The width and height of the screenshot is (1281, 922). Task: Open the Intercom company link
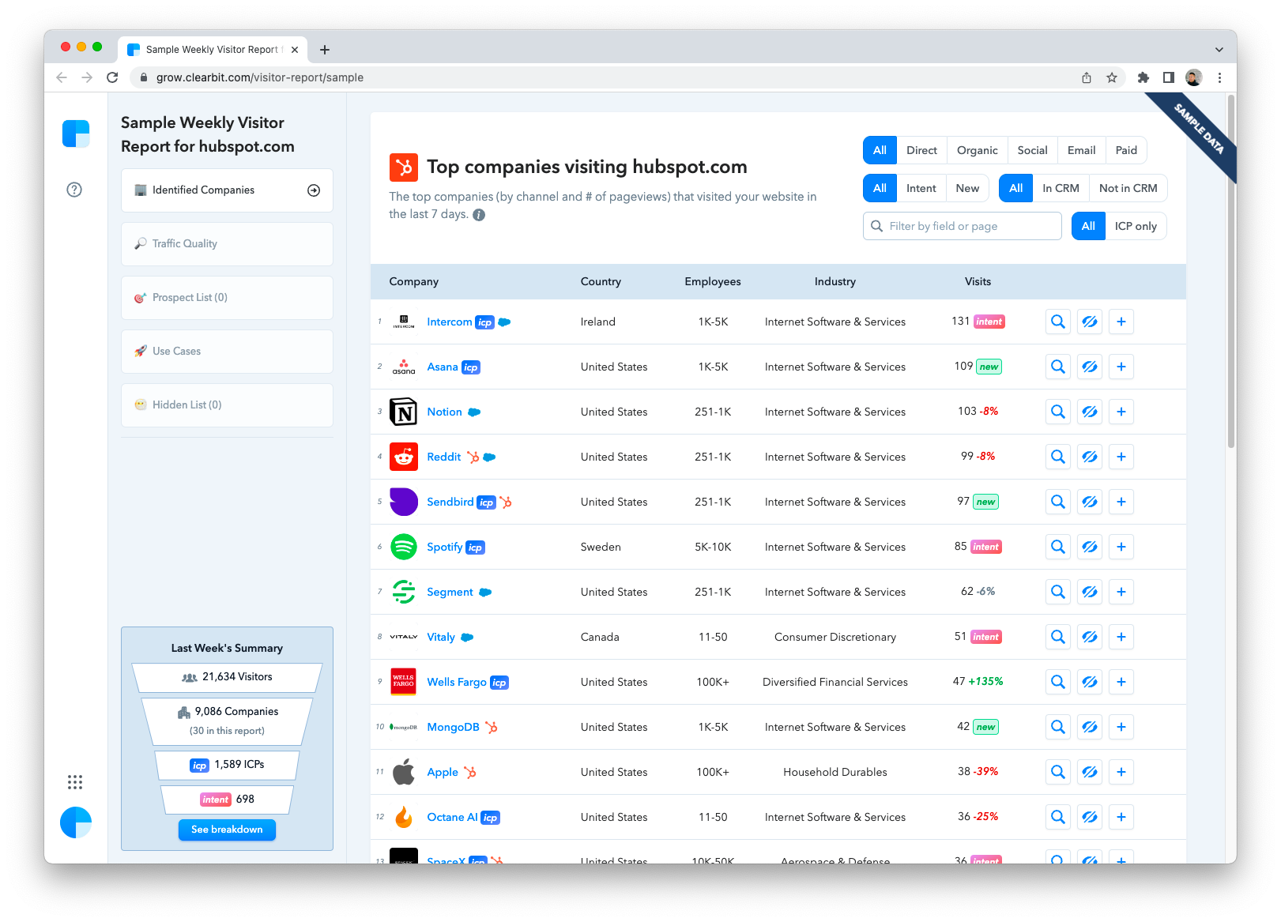point(449,322)
